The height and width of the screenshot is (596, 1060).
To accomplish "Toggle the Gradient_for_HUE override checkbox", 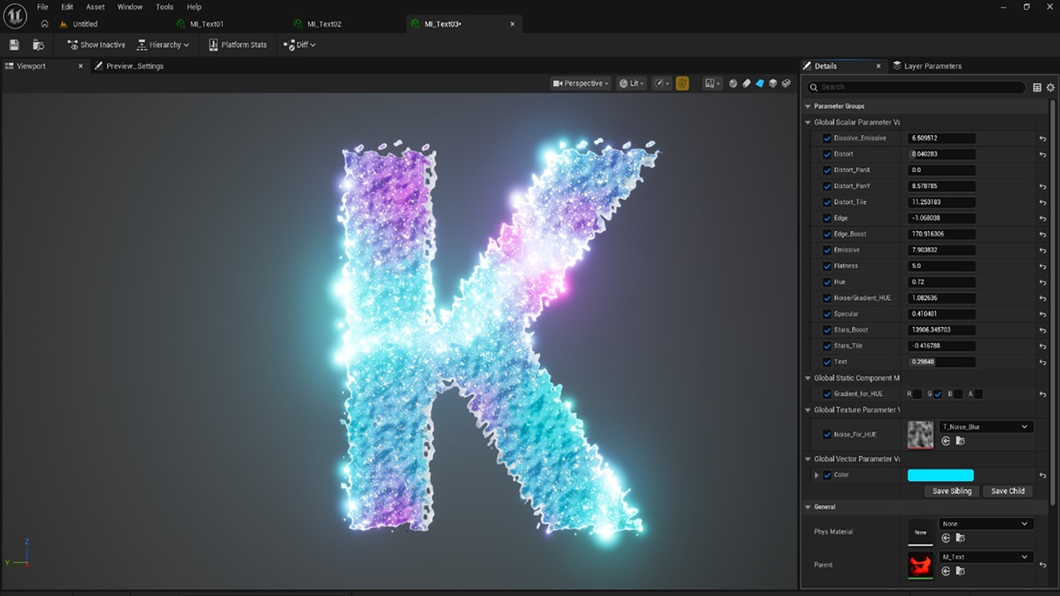I will [826, 394].
